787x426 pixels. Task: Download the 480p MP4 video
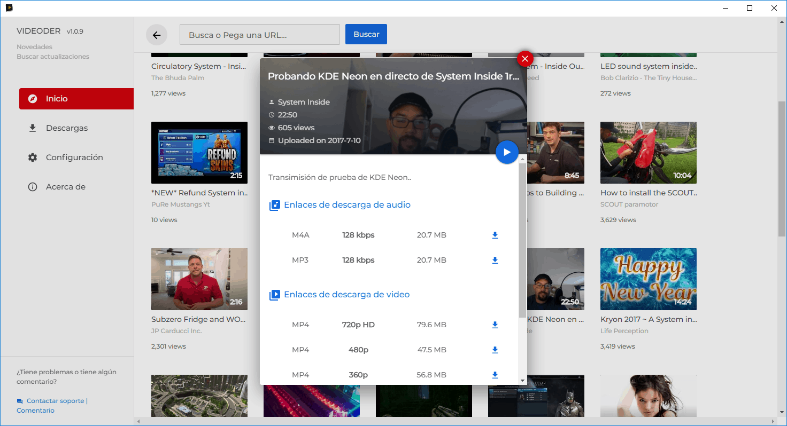coord(495,350)
